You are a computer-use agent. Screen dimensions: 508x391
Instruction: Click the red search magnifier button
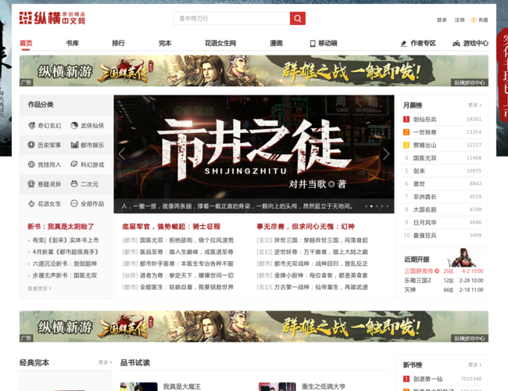point(298,19)
